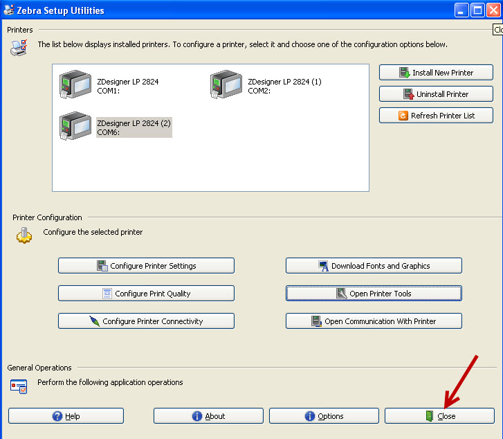Select the ZDesigner LP 2824 (2) printer icon
Viewport: 503px width, 439px height.
point(75,127)
